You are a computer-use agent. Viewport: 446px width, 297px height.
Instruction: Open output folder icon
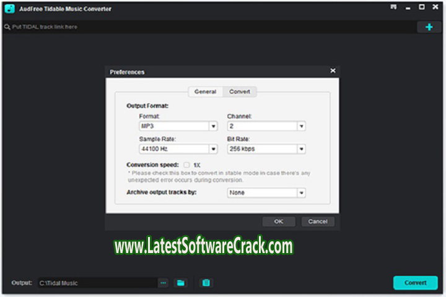[181, 283]
